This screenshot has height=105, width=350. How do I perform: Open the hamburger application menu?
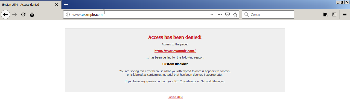[345, 14]
